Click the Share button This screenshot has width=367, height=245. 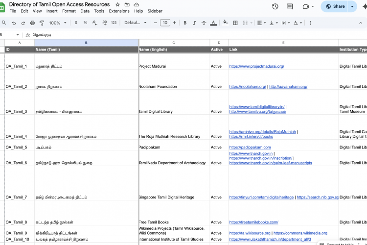(335, 6)
